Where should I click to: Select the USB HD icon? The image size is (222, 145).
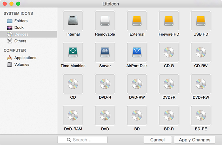coord(201,21)
